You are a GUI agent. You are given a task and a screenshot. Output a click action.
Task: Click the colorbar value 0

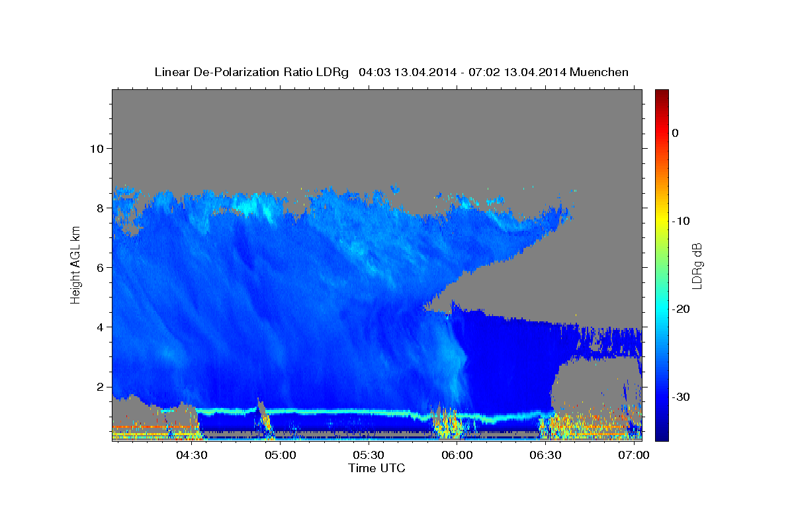tap(676, 133)
